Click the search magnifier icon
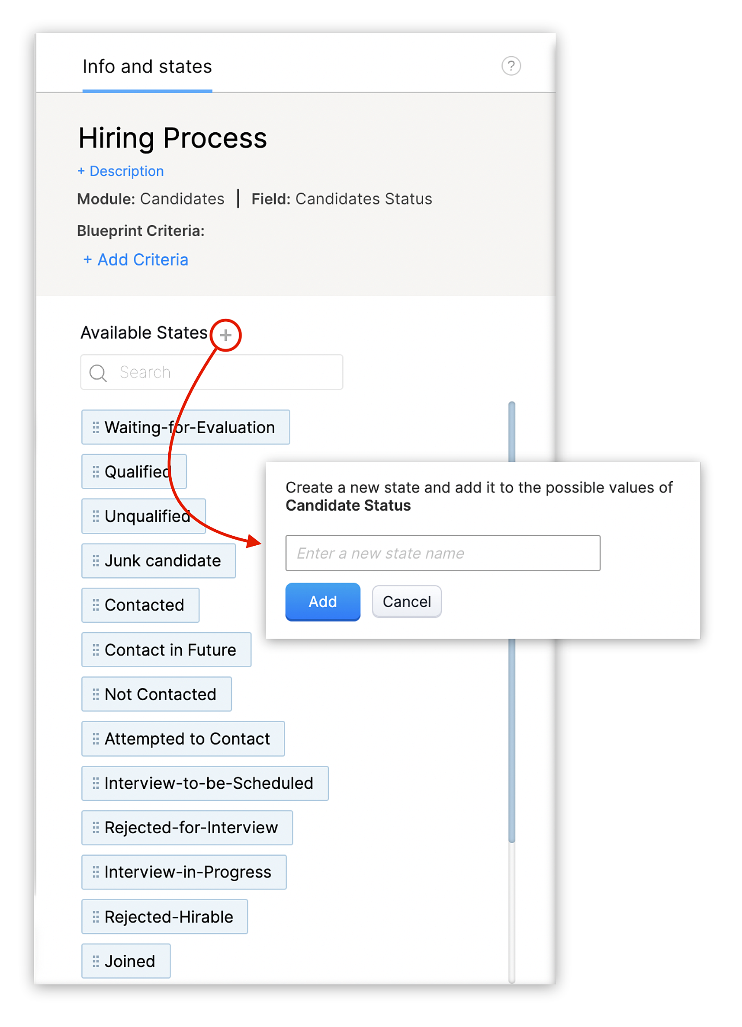Screen dimensions: 742x1027 pos(98,373)
